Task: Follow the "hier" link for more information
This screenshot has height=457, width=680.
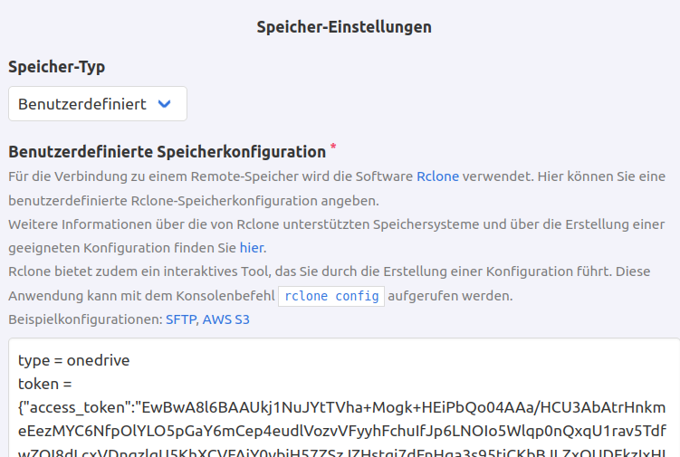Action: click(252, 247)
